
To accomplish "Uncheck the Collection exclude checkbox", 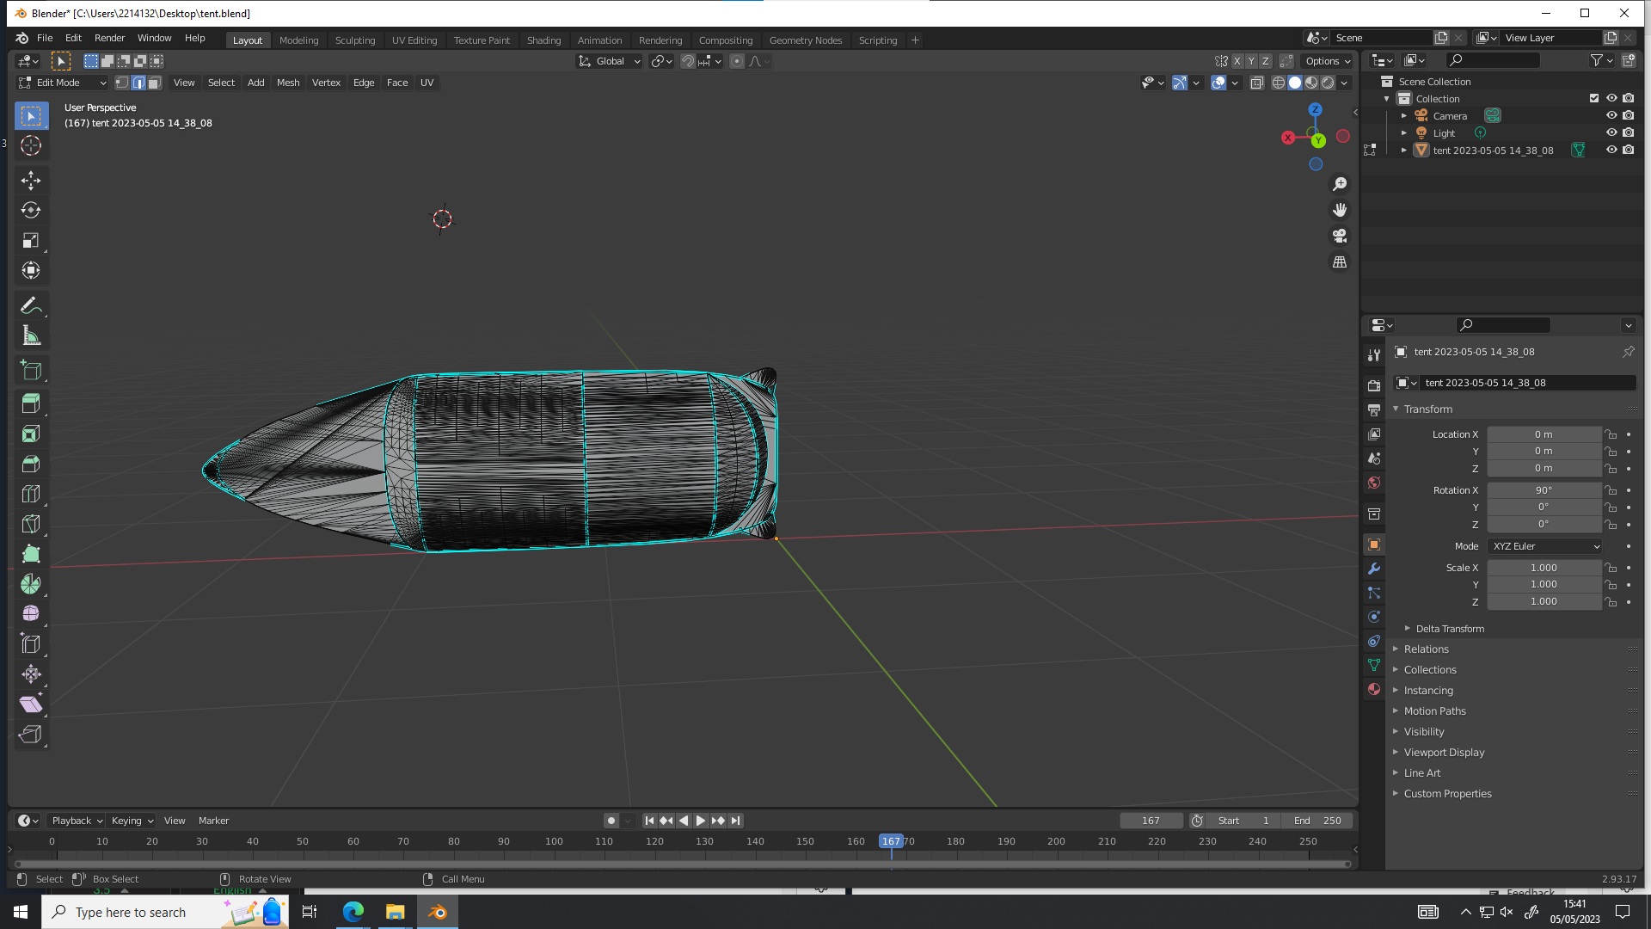I will (1594, 98).
